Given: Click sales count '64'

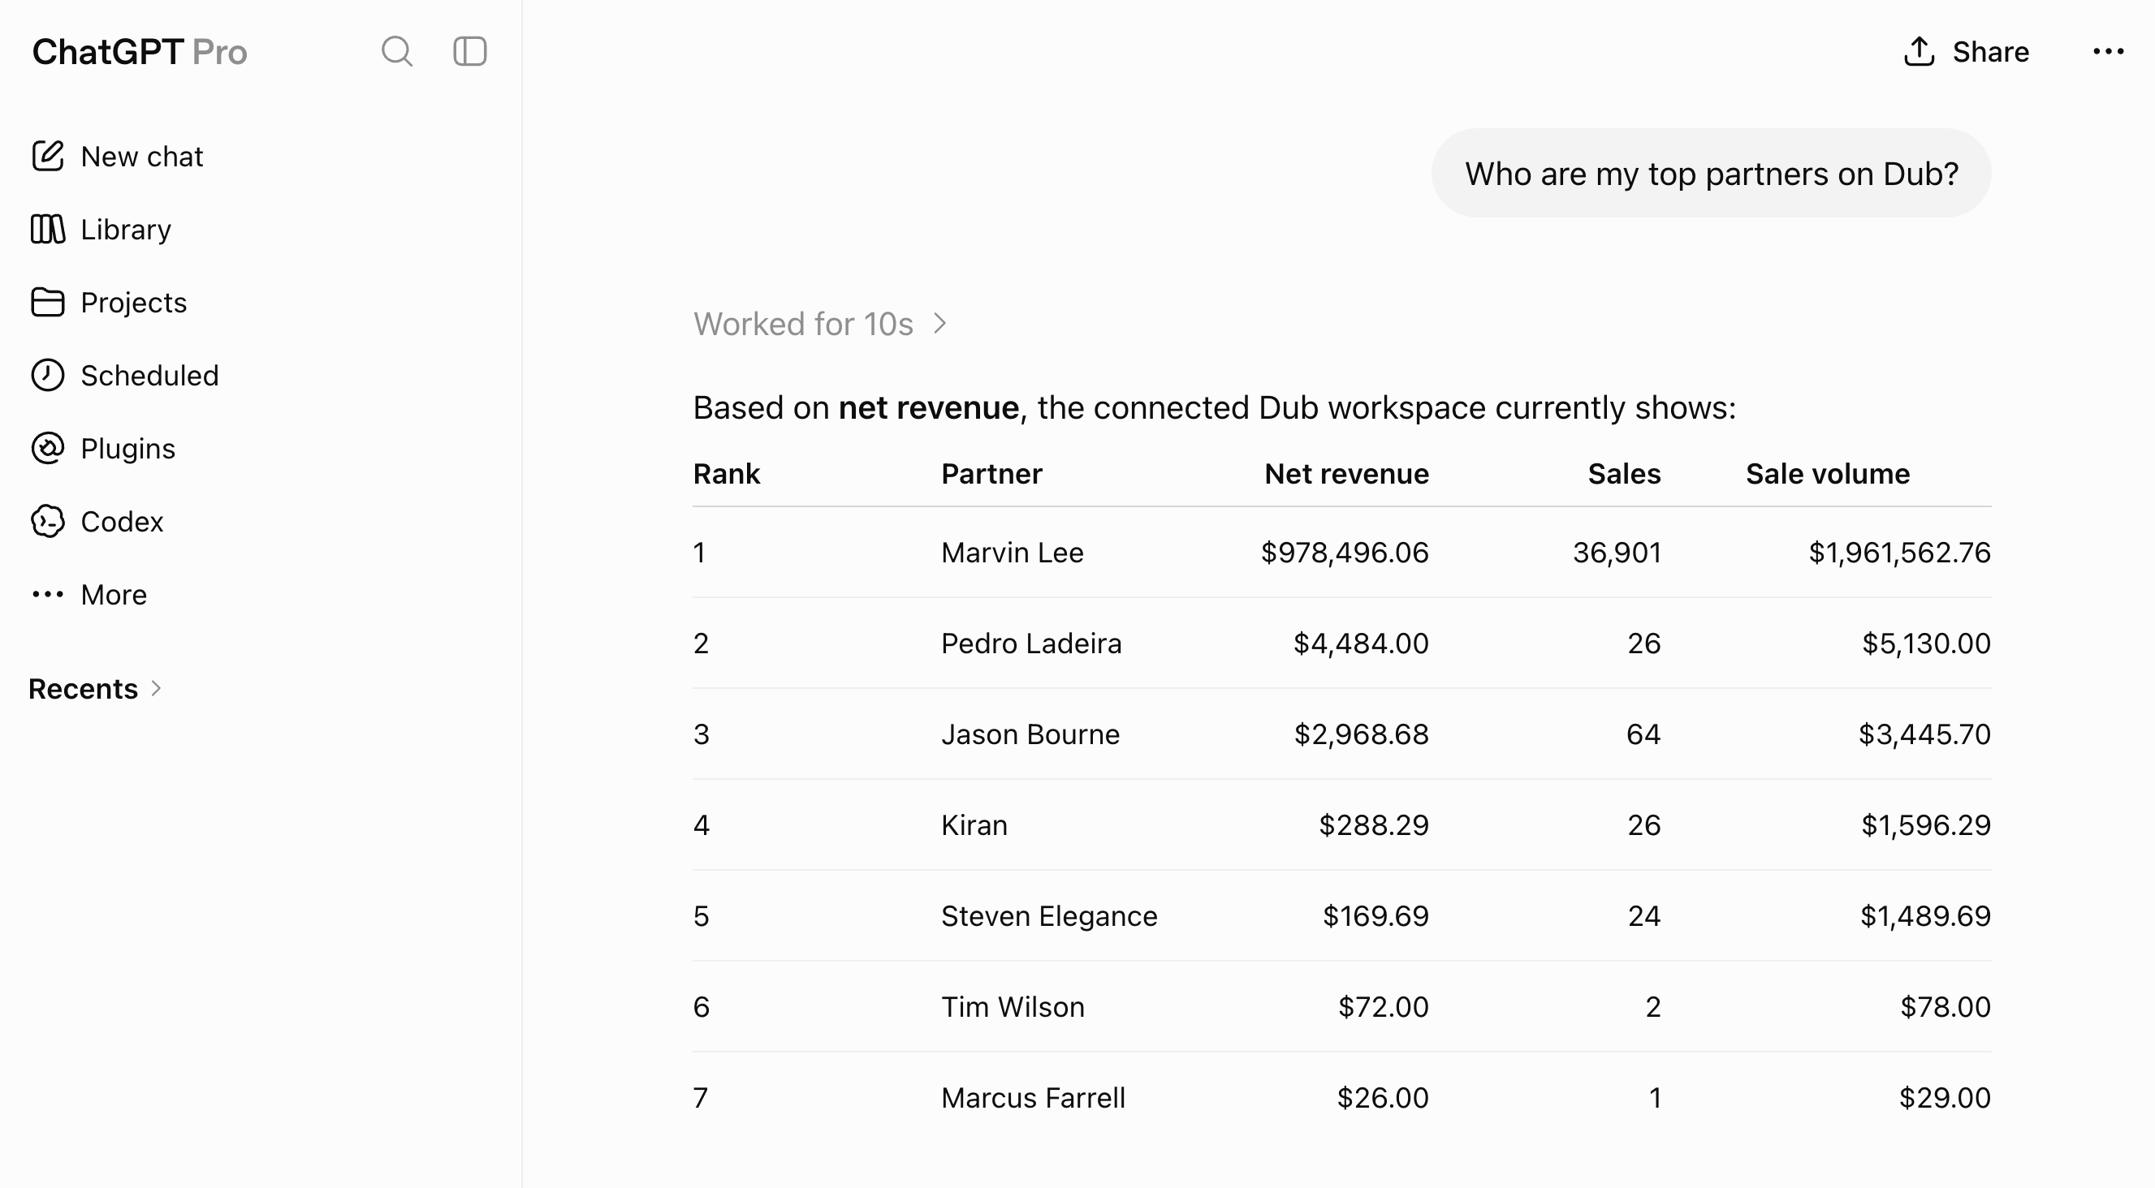Looking at the screenshot, I should coord(1643,735).
